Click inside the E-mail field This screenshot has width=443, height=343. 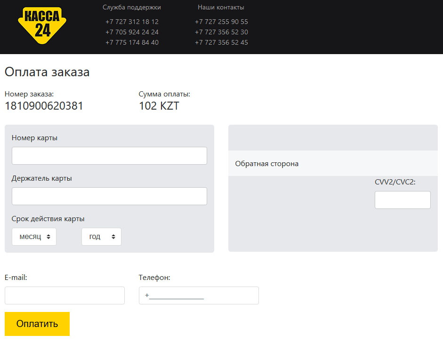point(64,295)
